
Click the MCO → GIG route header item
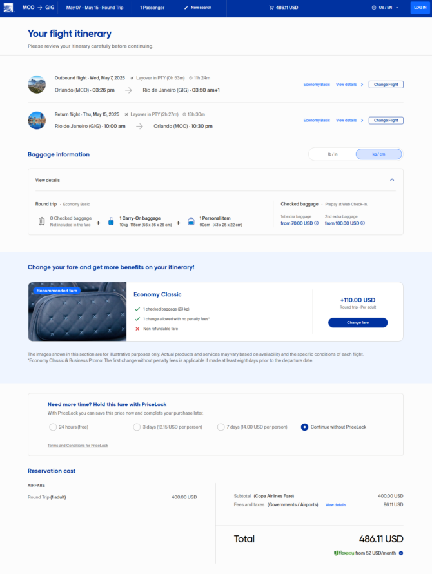(38, 7)
